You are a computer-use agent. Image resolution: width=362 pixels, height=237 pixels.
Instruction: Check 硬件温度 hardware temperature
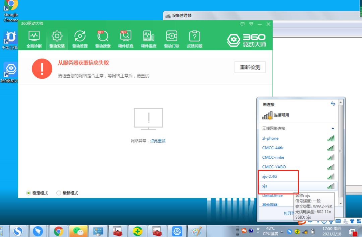(x=148, y=38)
